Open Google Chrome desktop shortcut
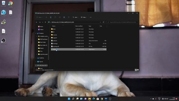Screen dimensions: 179x101 [x=11, y=4]
